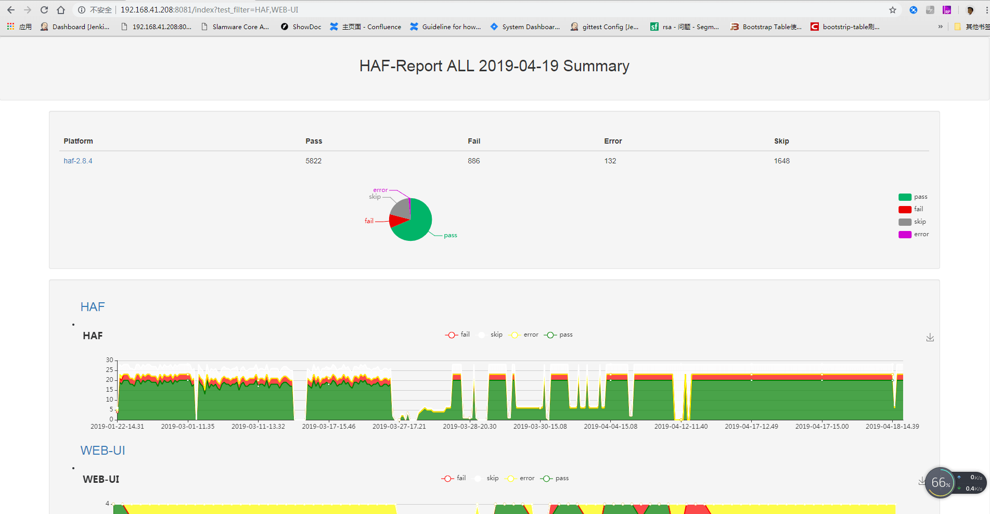The height and width of the screenshot is (514, 990).
Task: Click the Platform column header
Action: click(78, 141)
